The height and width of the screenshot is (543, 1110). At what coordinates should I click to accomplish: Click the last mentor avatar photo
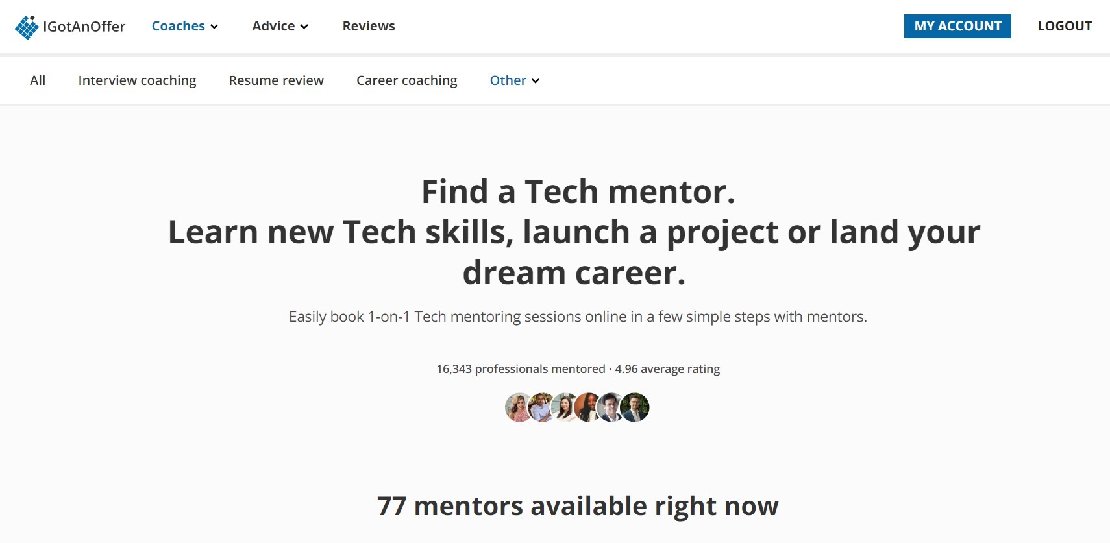point(635,407)
